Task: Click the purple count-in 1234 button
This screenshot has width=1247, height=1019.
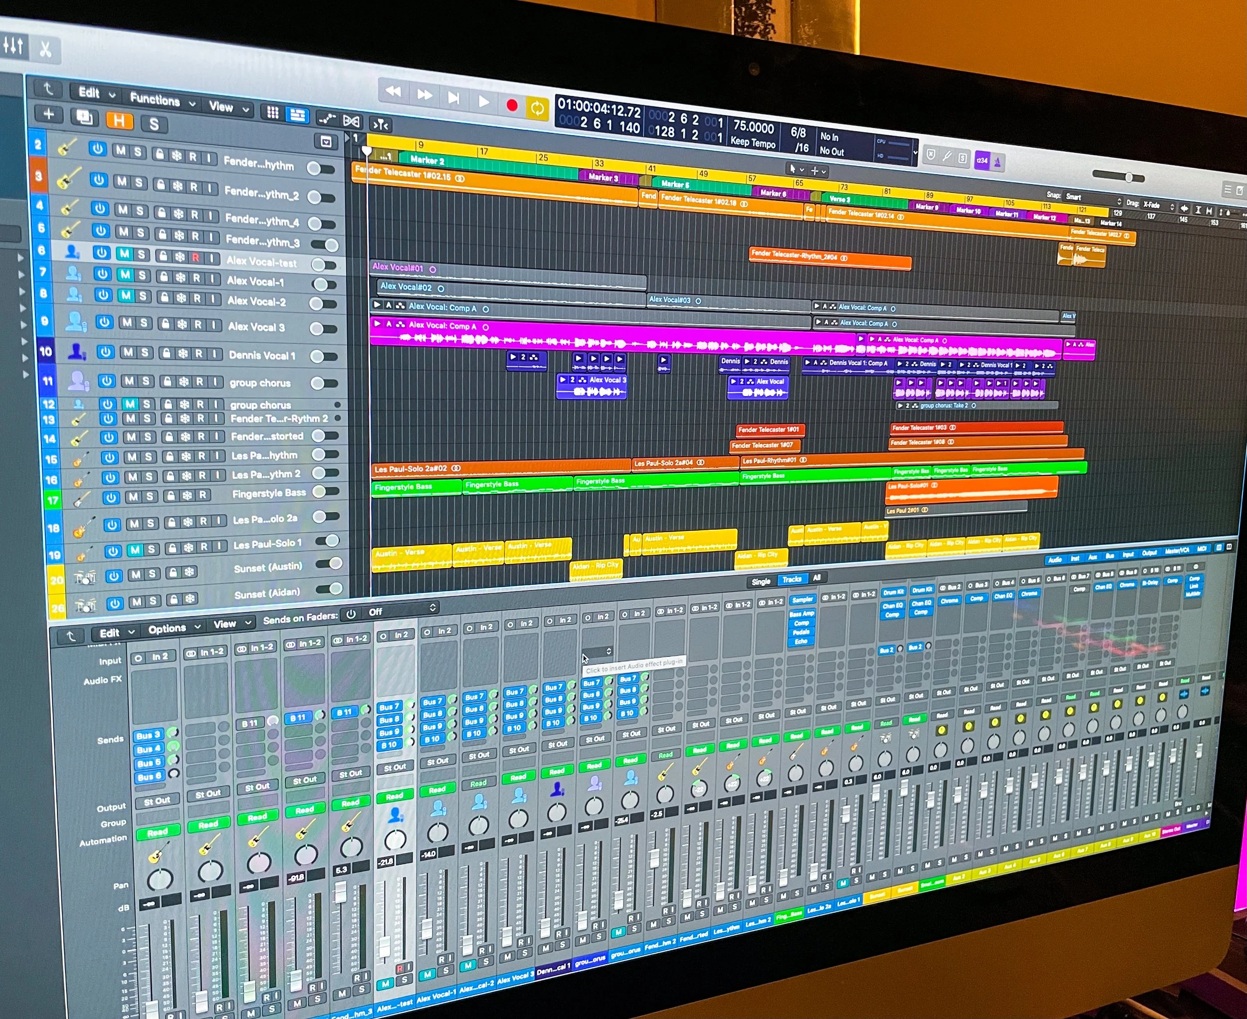Action: tap(982, 160)
